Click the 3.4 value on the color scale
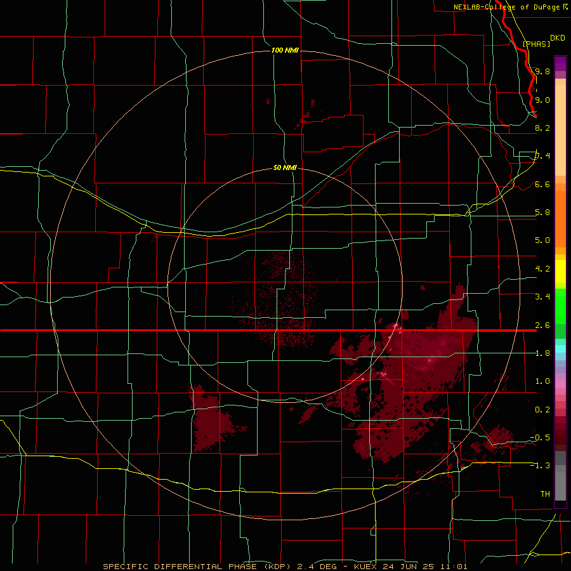Viewport: 571px width, 571px height. click(x=542, y=297)
